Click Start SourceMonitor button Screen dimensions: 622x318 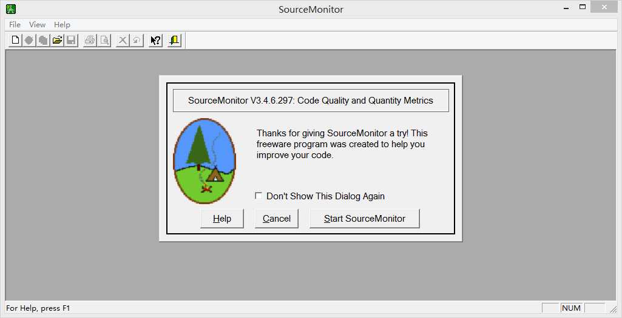pos(365,219)
